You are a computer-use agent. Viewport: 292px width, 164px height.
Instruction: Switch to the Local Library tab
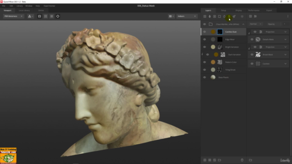(x=24, y=10)
